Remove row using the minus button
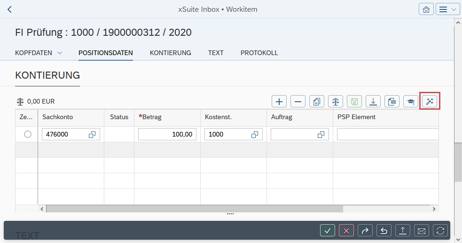Viewport: 462px width, 243px height. (x=298, y=101)
